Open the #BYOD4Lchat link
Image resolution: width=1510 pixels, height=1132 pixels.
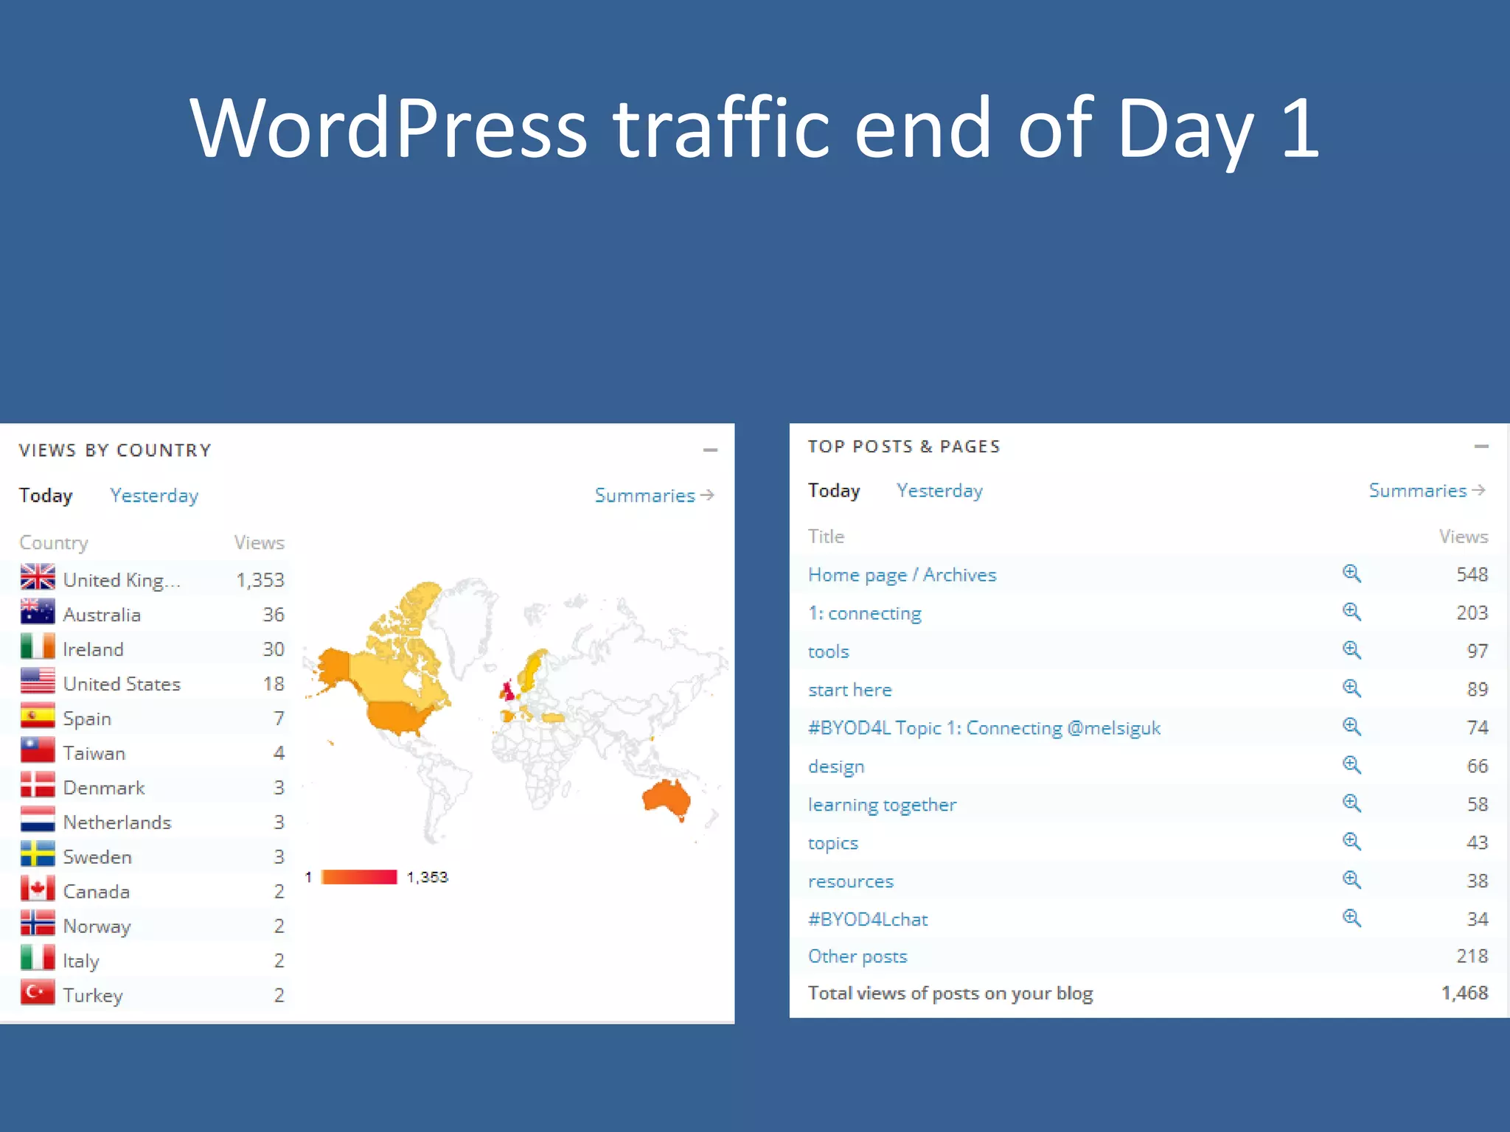pos(868,920)
